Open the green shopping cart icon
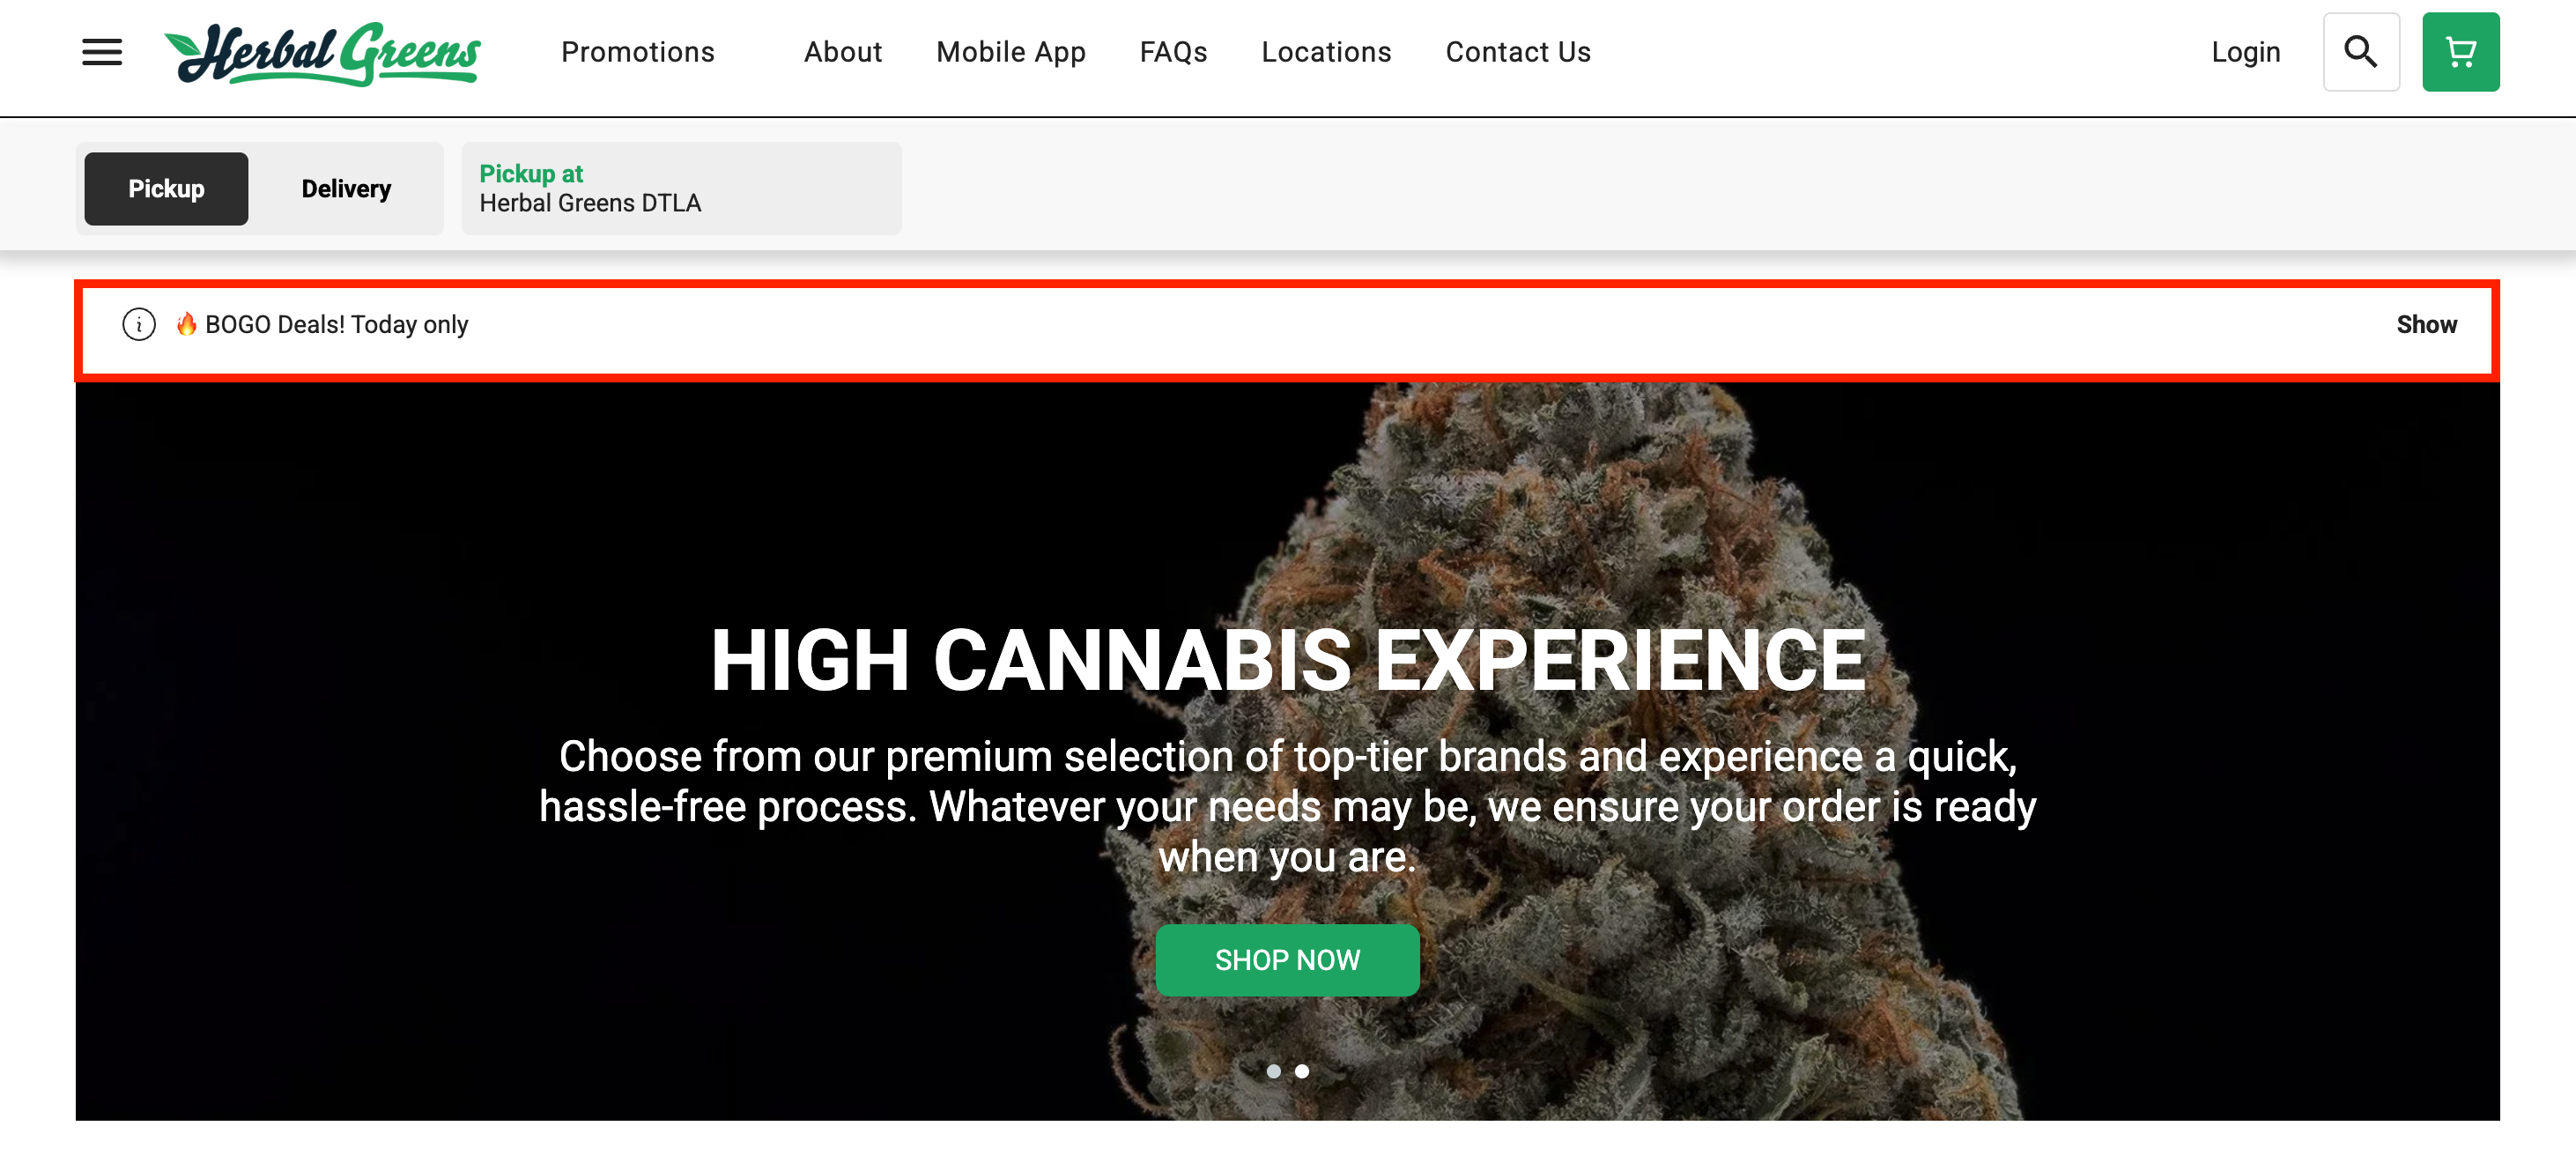The height and width of the screenshot is (1163, 2576). 2460,52
